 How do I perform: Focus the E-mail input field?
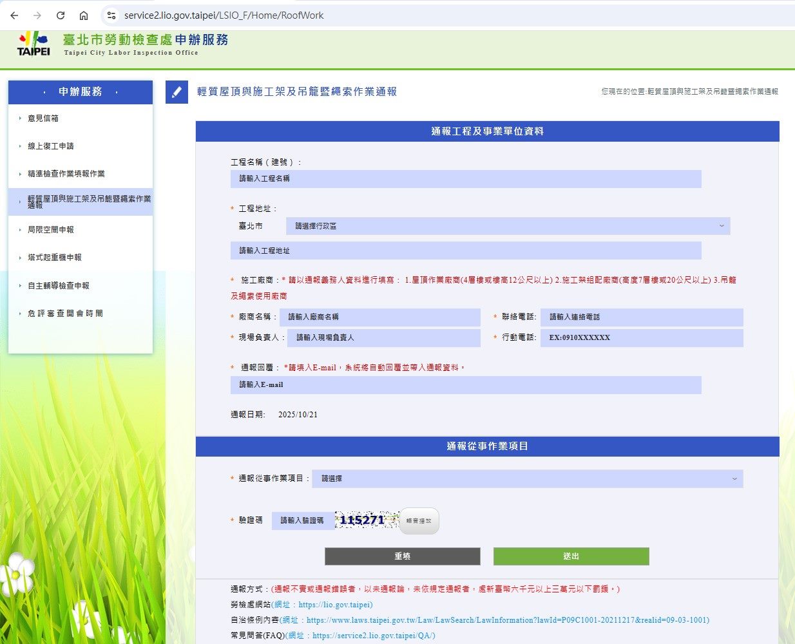(465, 385)
